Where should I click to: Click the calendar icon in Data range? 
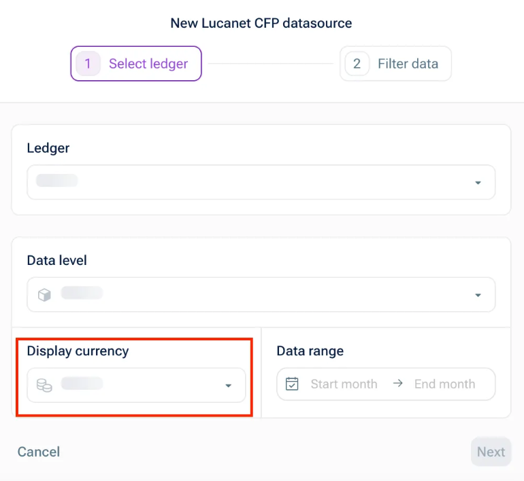tap(292, 384)
